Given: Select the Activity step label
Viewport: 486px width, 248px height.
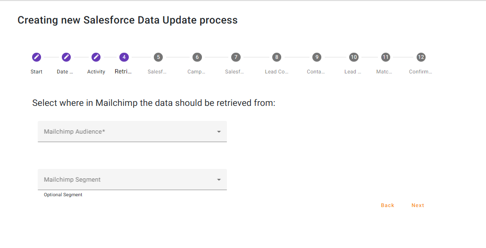Looking at the screenshot, I should [96, 72].
